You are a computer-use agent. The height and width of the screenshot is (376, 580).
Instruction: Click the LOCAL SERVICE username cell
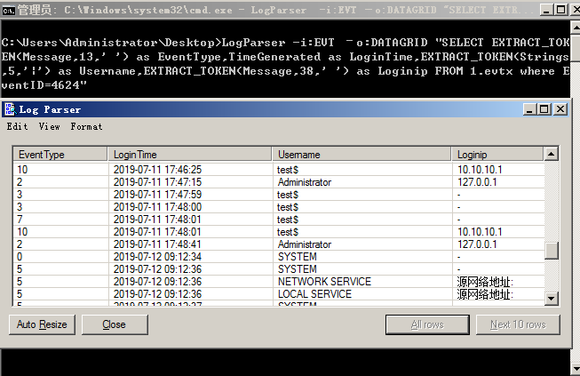[x=362, y=294]
